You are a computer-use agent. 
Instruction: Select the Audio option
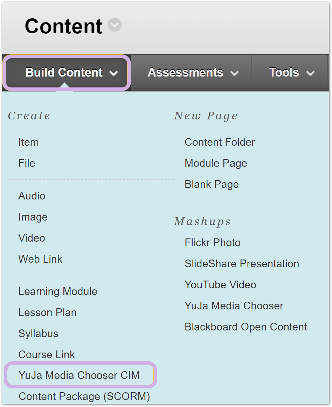(32, 196)
